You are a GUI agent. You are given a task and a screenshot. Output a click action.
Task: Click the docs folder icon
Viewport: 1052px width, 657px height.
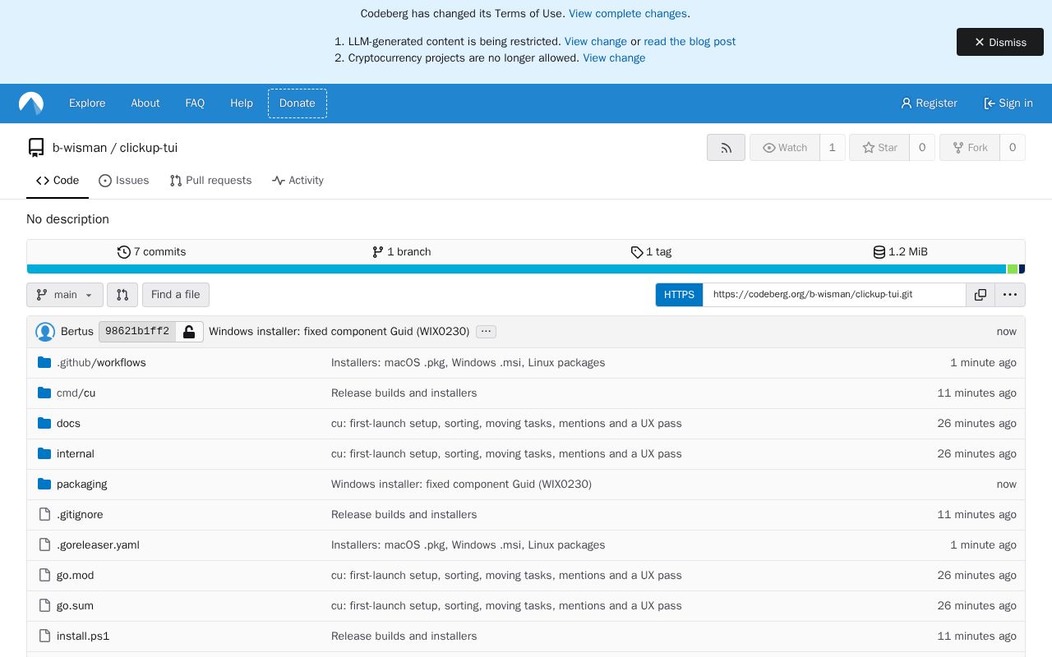coord(44,424)
